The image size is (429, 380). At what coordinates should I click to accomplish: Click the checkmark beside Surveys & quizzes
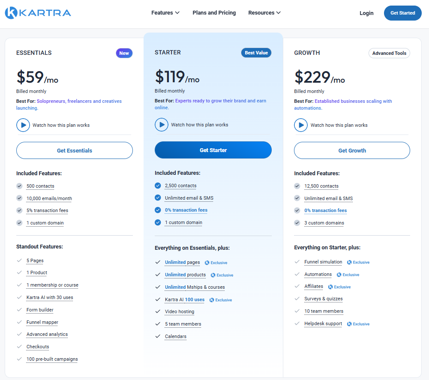(x=297, y=299)
